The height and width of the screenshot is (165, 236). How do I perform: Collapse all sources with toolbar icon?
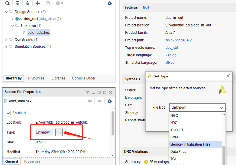[x=17, y=3]
